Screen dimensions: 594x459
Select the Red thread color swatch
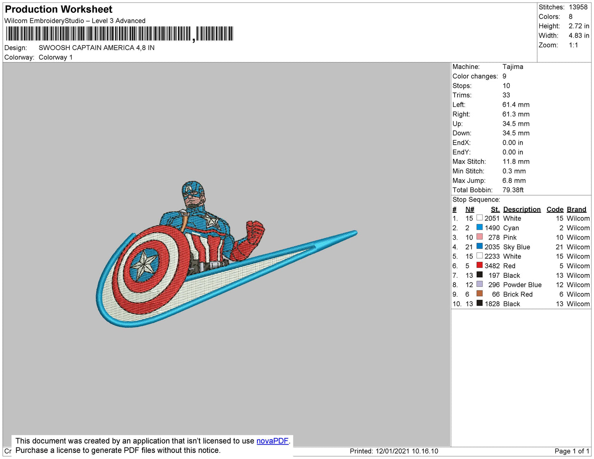coord(479,265)
